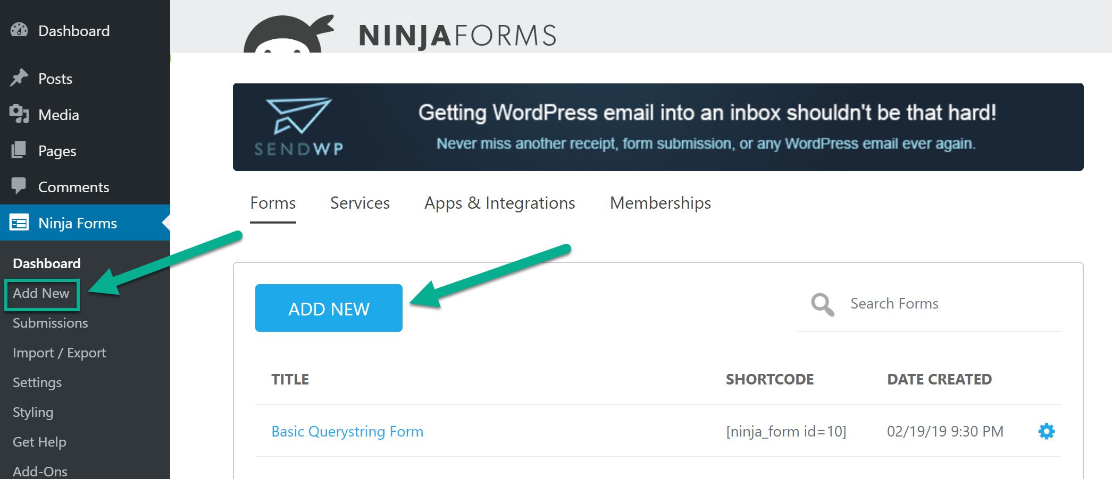Image resolution: width=1112 pixels, height=479 pixels.
Task: Click the Pages stacked-sheets icon
Action: tap(19, 150)
